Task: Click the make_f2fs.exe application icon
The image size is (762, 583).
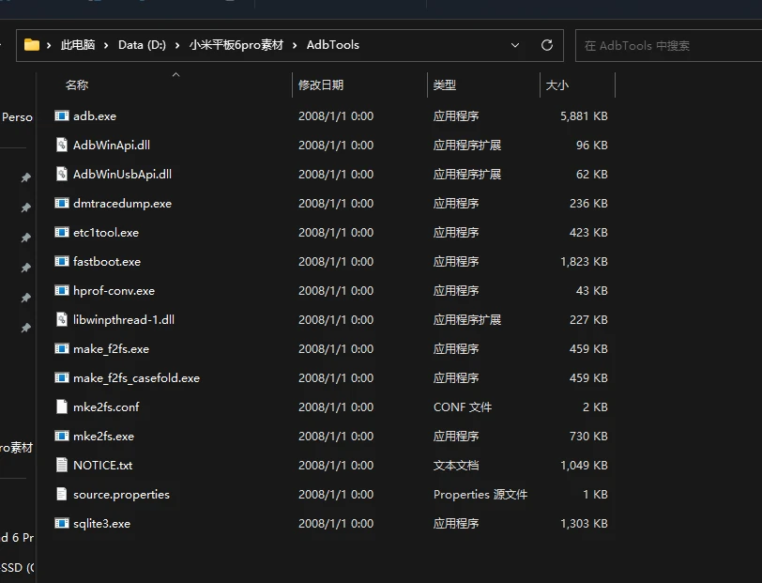Action: 62,348
